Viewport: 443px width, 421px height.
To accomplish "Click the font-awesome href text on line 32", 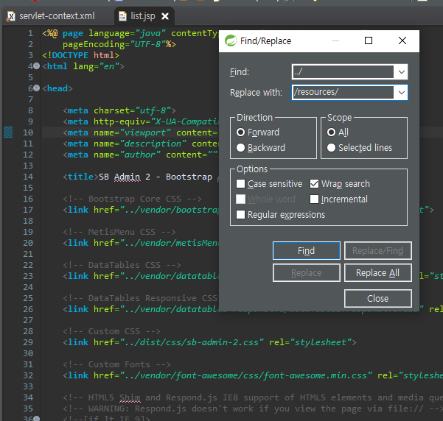I will 245,375.
